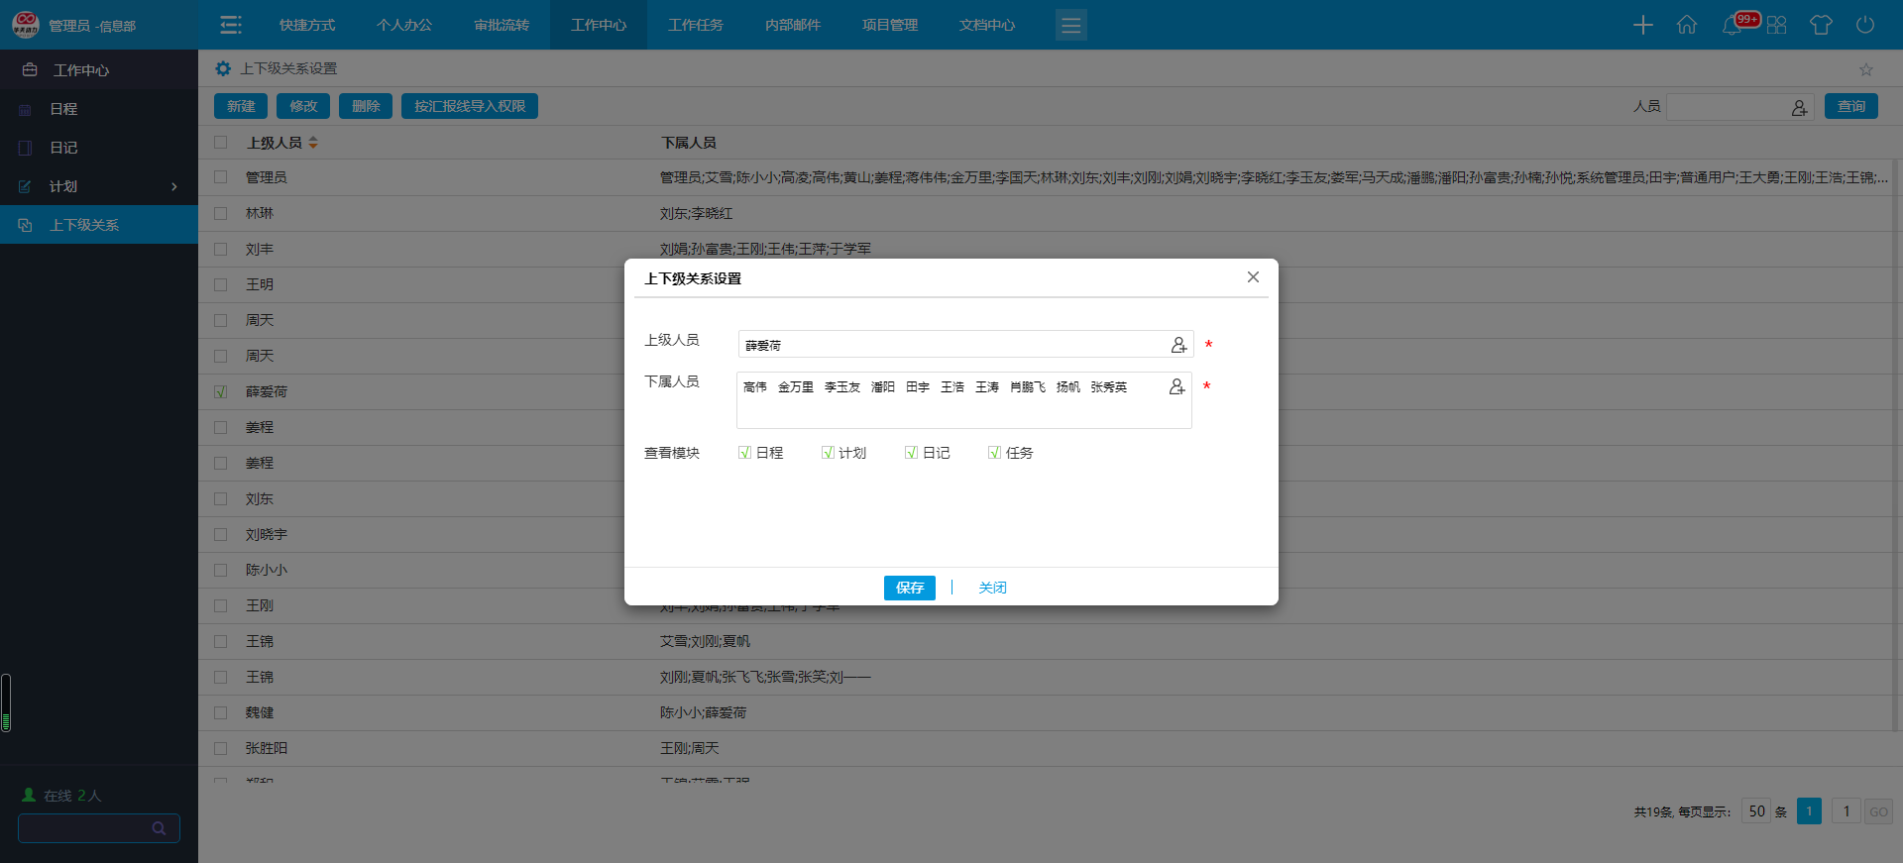Viewport: 1903px width, 863px height.
Task: Open the theme shirt icon
Action: pos(1821,25)
